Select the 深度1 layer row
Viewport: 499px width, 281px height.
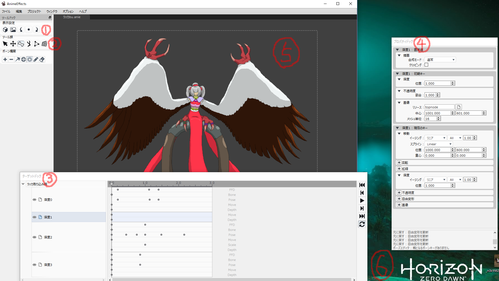(69, 217)
